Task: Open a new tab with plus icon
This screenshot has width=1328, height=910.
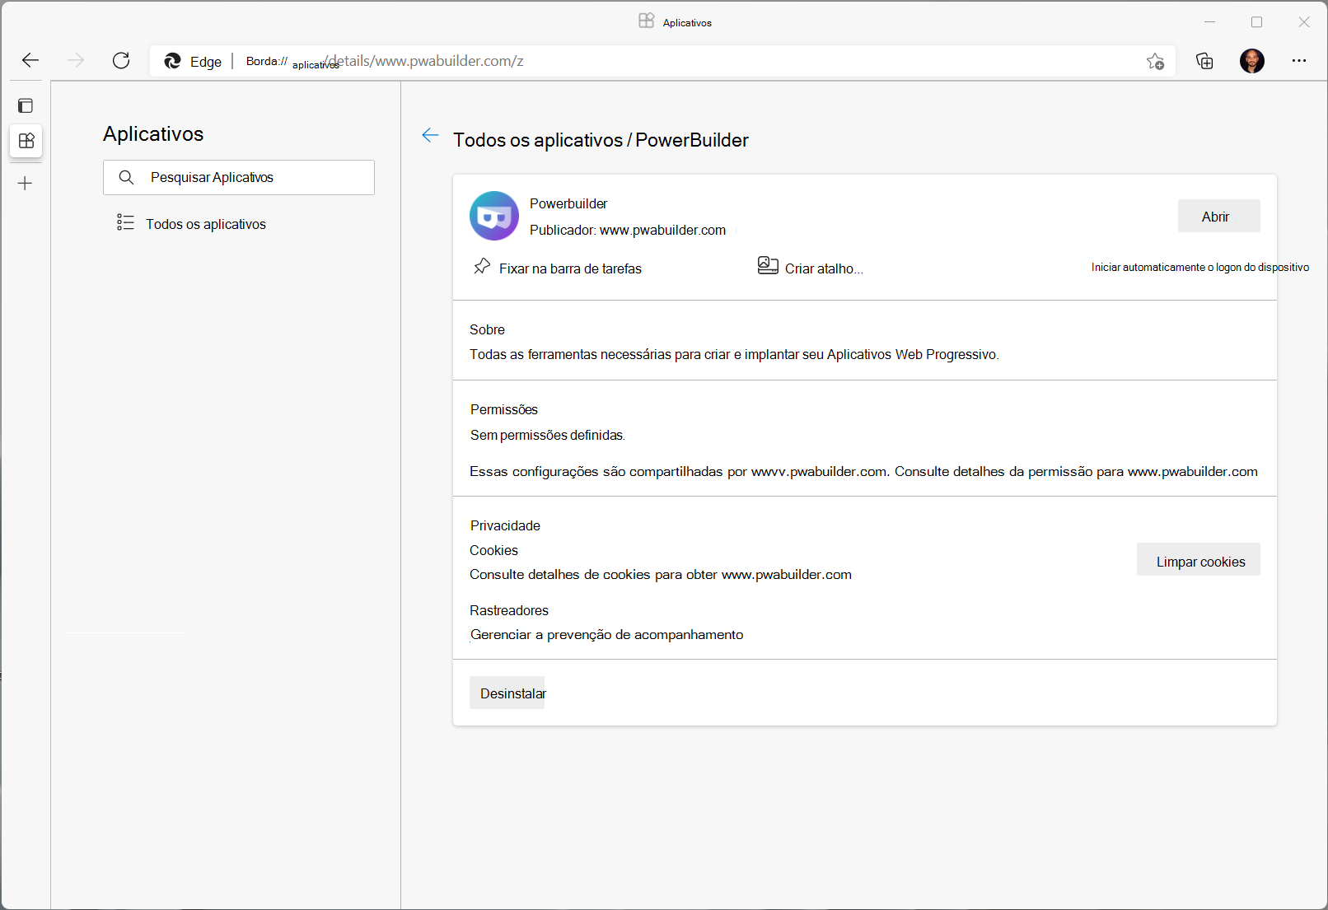Action: (26, 184)
